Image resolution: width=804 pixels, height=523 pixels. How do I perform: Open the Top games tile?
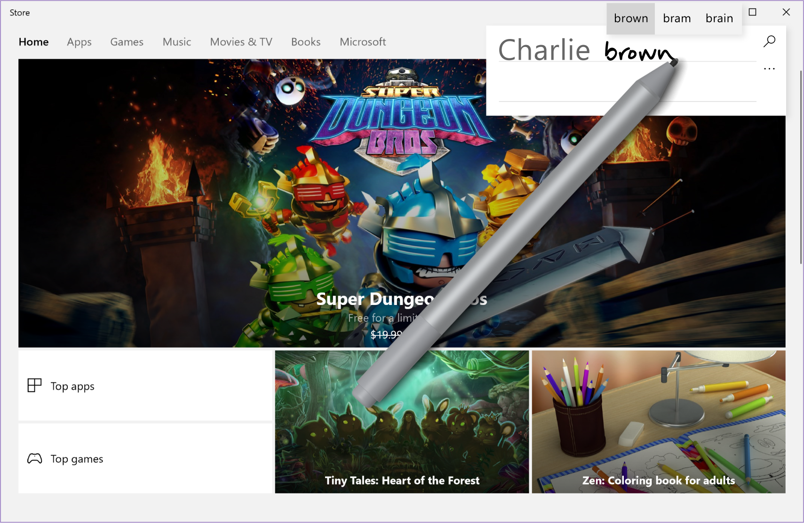145,458
